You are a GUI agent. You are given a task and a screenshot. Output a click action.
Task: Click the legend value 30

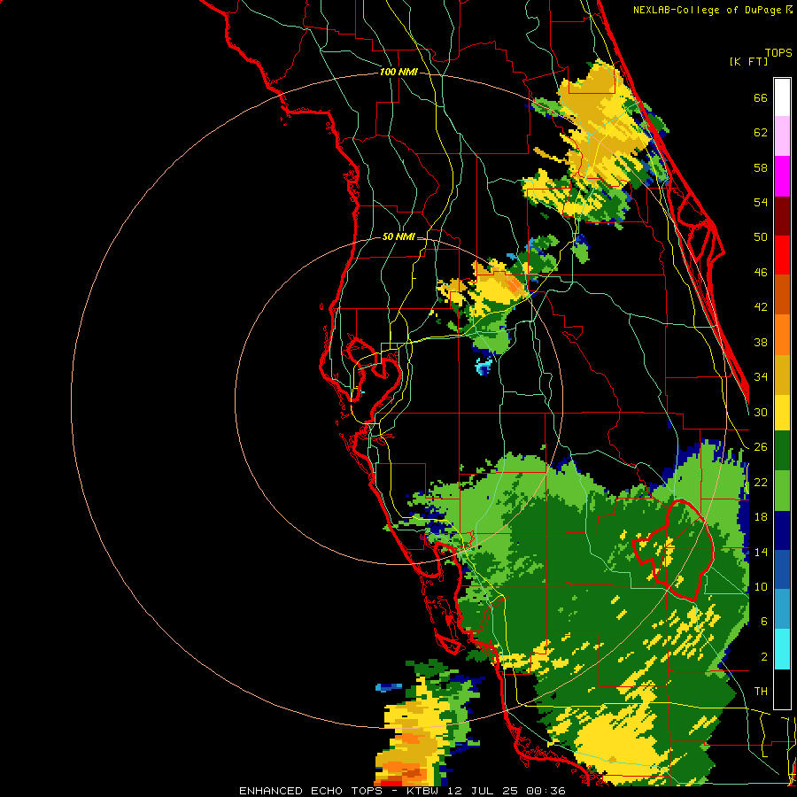click(x=761, y=412)
